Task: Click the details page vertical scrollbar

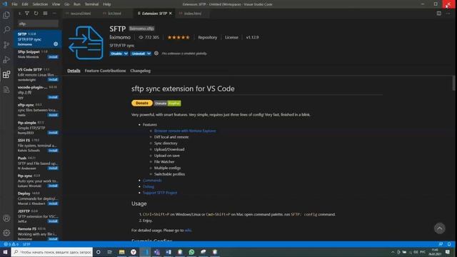Action: point(453,83)
